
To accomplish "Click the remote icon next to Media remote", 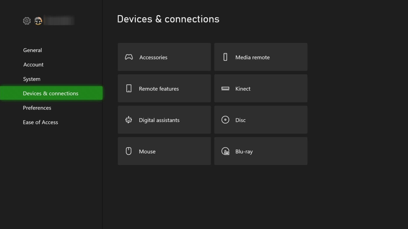I will coord(225,57).
